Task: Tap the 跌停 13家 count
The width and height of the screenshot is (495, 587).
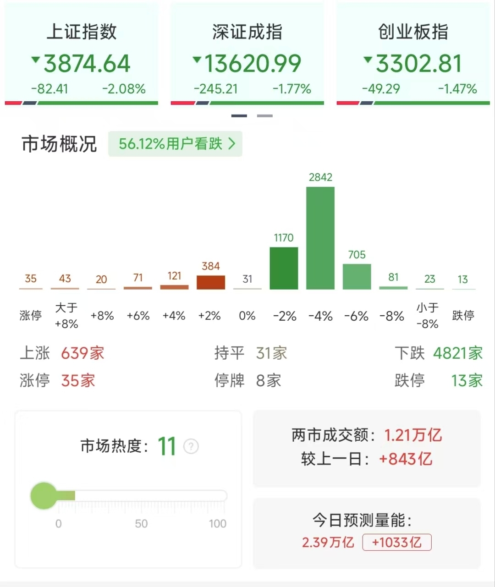Action: click(439, 380)
